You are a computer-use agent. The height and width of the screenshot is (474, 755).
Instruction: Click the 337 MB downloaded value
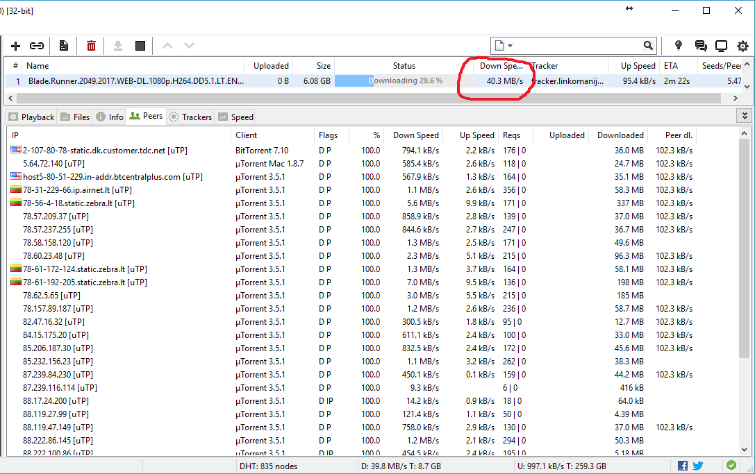coord(630,203)
